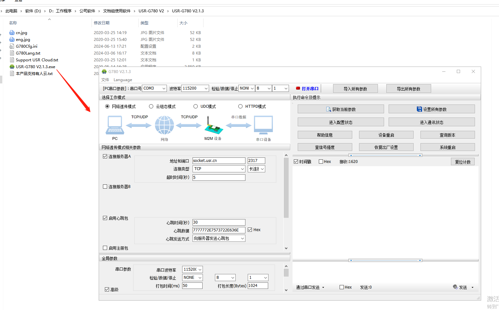Click the USR-G780 V2.1.3.exe file icon
Viewport: 499px width, 310px height.
(12, 67)
